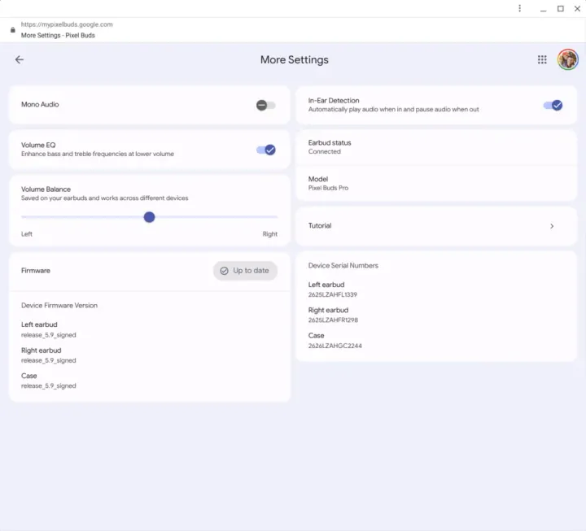This screenshot has height=531, width=586.
Task: Click the browser three-dot menu icon
Action: click(x=520, y=8)
